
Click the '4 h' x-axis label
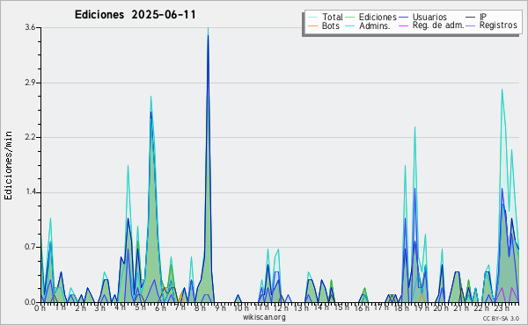coord(121,307)
